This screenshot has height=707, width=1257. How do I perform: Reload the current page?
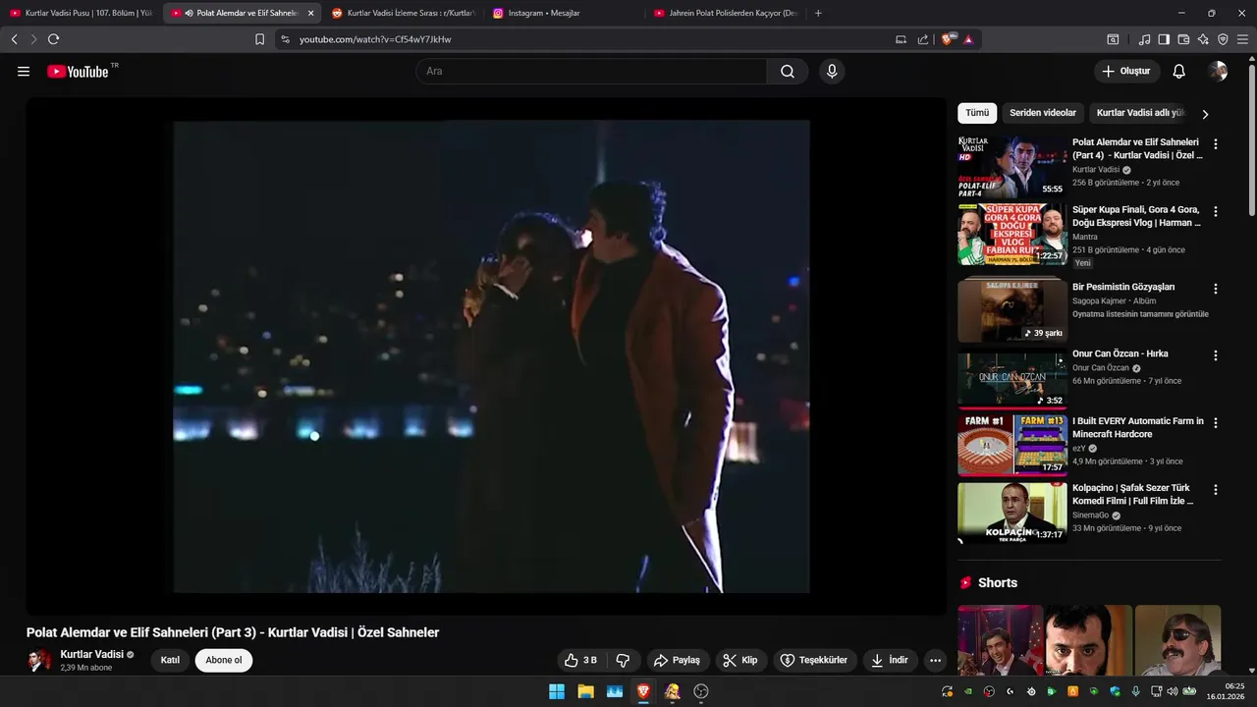pyautogui.click(x=53, y=39)
